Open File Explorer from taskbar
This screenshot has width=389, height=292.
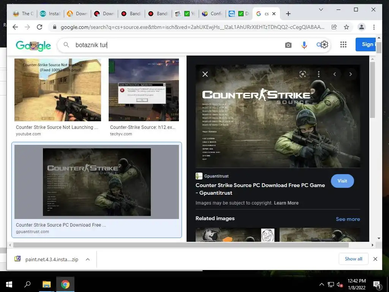pos(46,284)
